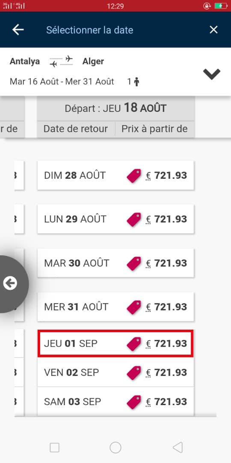Close the date selection screen
Screen dimensions: 231x463
coord(213,30)
